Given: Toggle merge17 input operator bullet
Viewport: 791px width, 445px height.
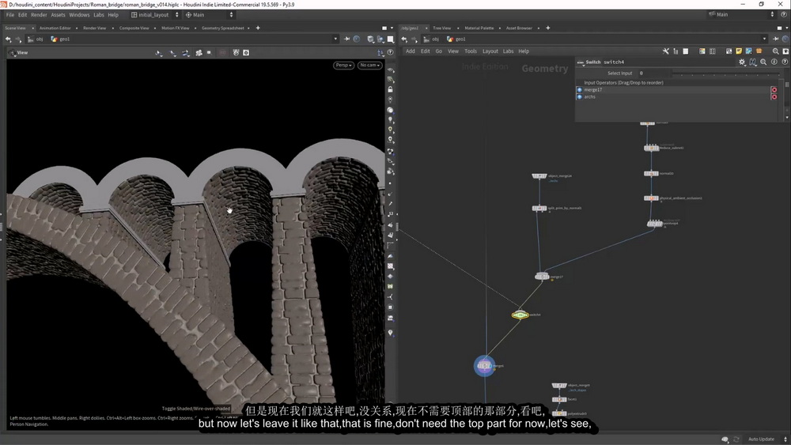Looking at the screenshot, I should [579, 89].
